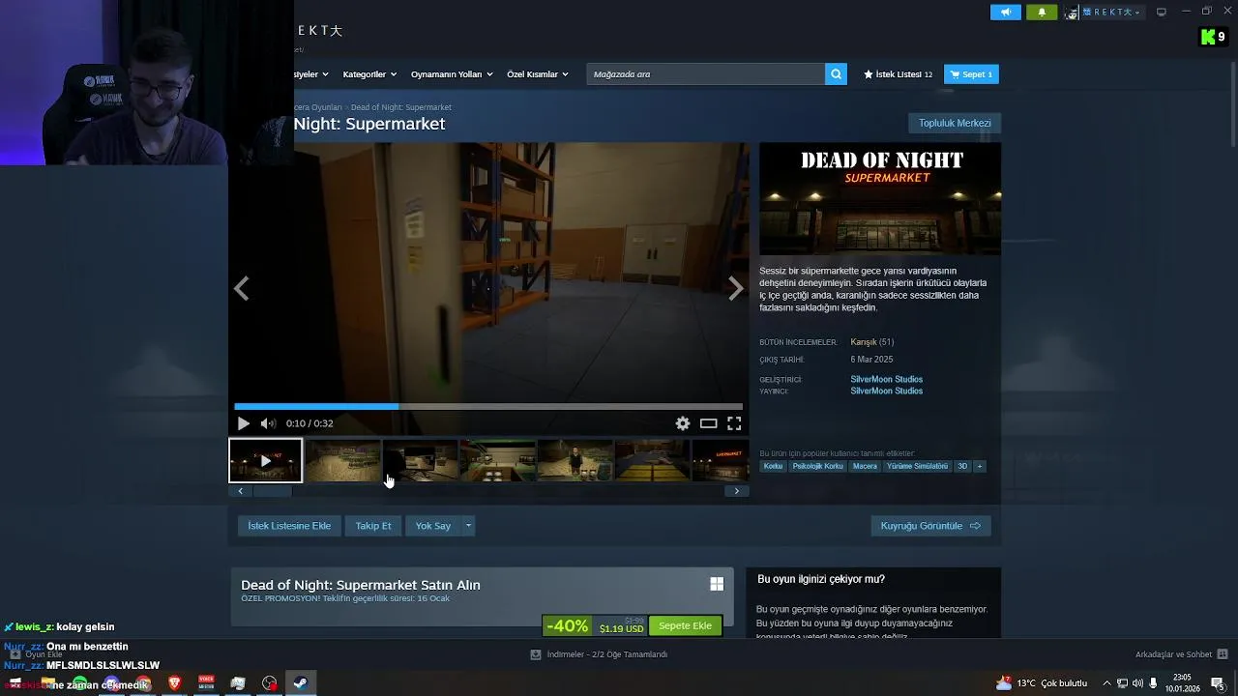Click the search magnifier button
Viewport: 1238px width, 696px height.
click(x=836, y=74)
